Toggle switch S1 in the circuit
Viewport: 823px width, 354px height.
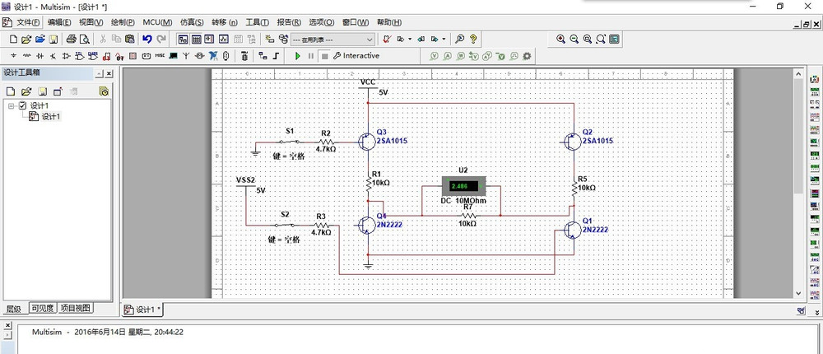coord(290,141)
